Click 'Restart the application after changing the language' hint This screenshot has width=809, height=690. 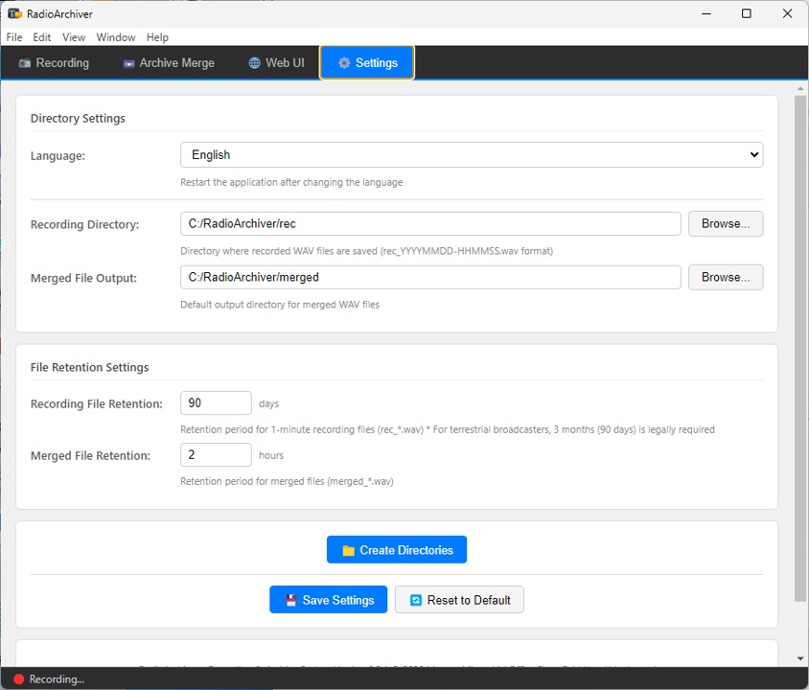(x=291, y=182)
